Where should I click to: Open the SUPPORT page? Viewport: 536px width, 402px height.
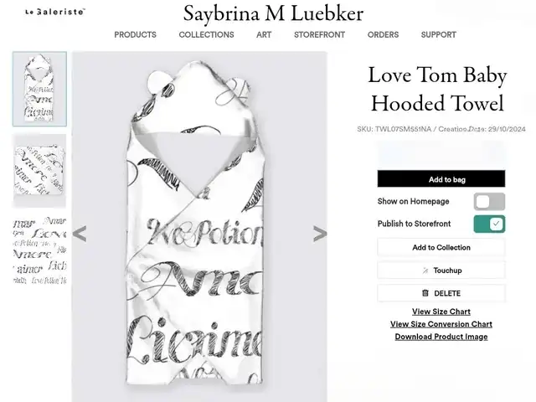coord(439,34)
